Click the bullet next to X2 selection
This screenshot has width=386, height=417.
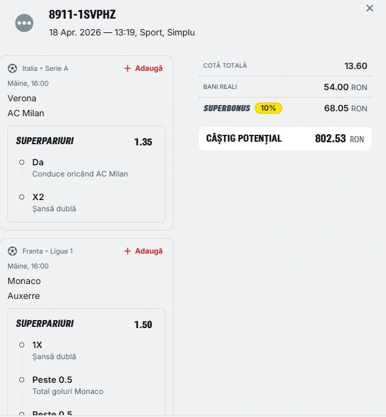click(22, 197)
